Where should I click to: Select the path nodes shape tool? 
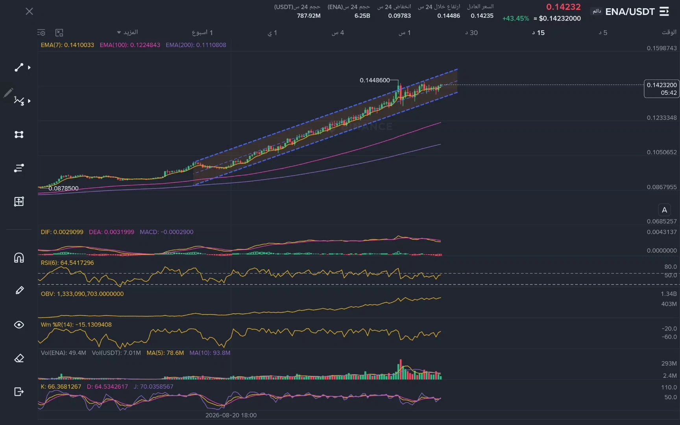click(19, 135)
